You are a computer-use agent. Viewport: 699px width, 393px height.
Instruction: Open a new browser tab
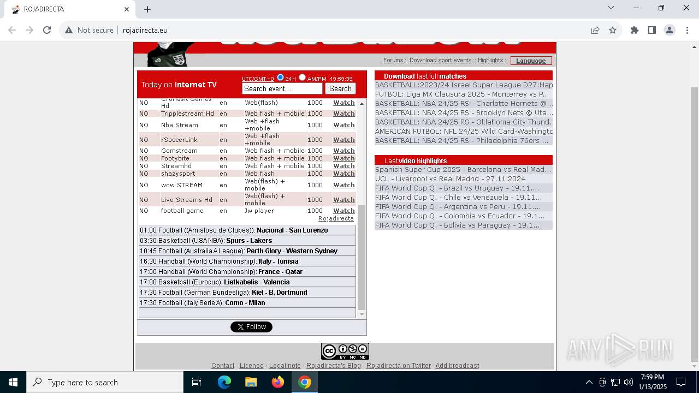[147, 9]
